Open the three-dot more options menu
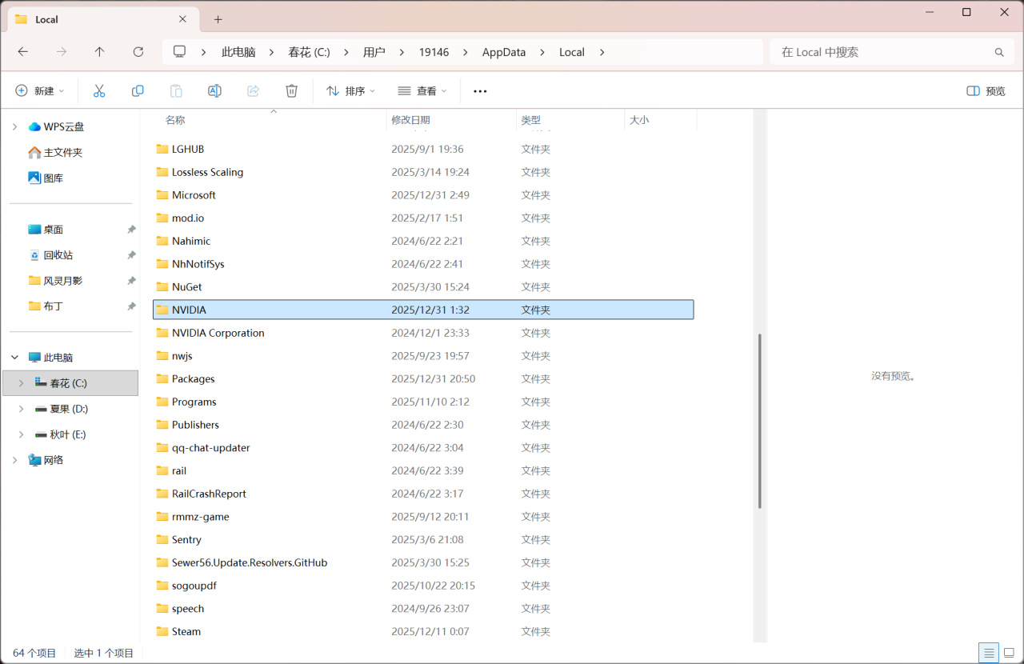Image resolution: width=1024 pixels, height=664 pixels. (480, 91)
